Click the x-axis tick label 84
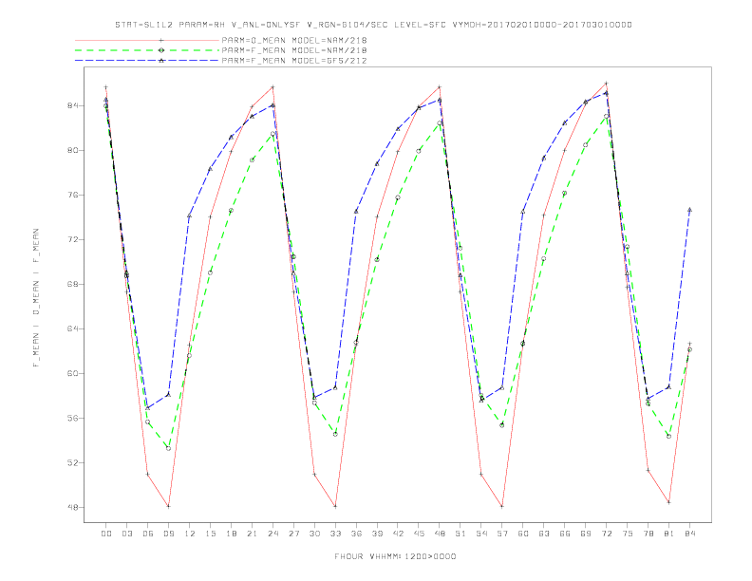 (x=690, y=534)
